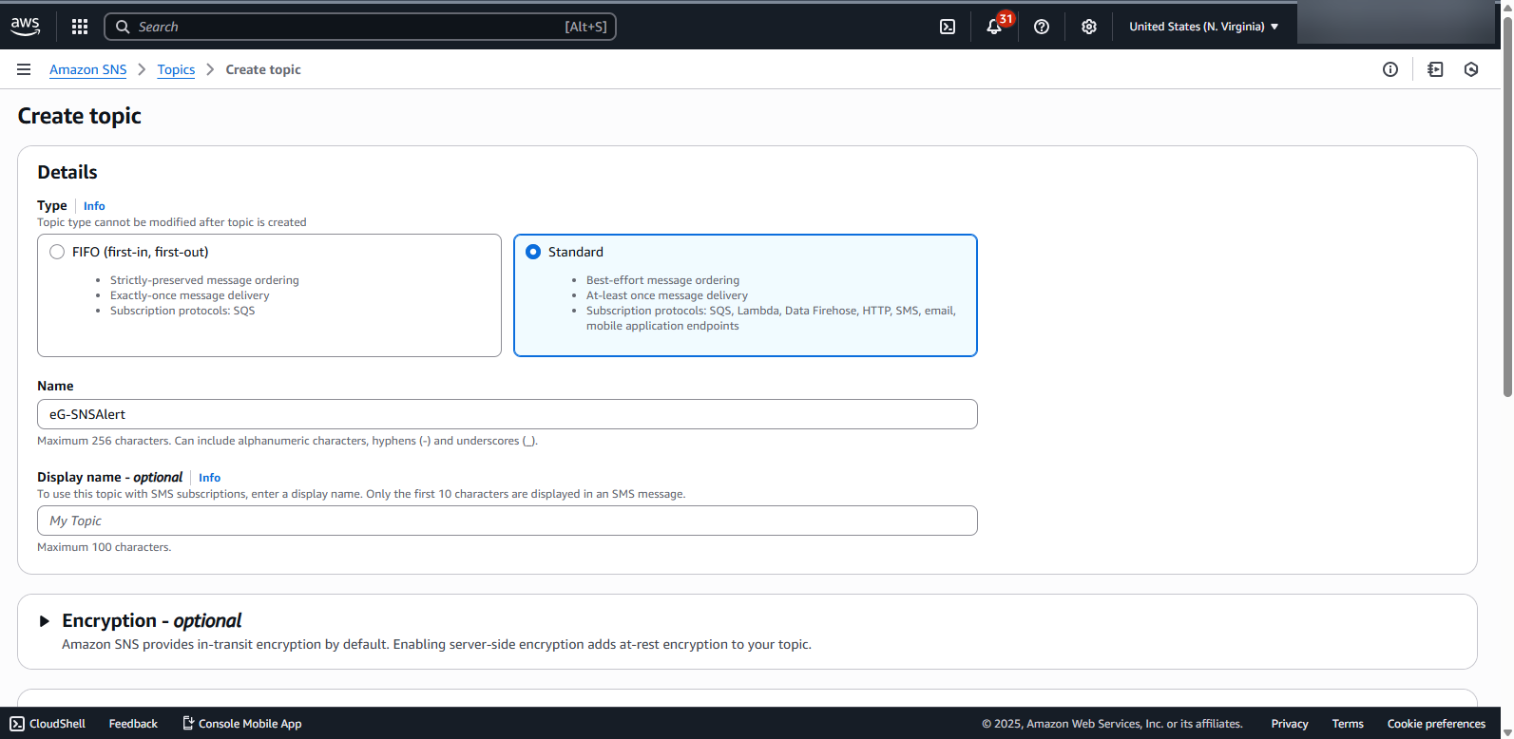Open the notifications bell

(x=994, y=27)
